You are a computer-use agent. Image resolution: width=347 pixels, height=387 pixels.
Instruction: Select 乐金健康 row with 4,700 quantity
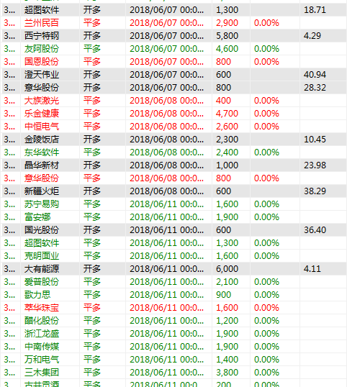(173, 114)
